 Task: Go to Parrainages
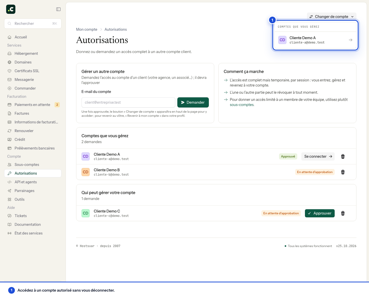(x=33, y=191)
